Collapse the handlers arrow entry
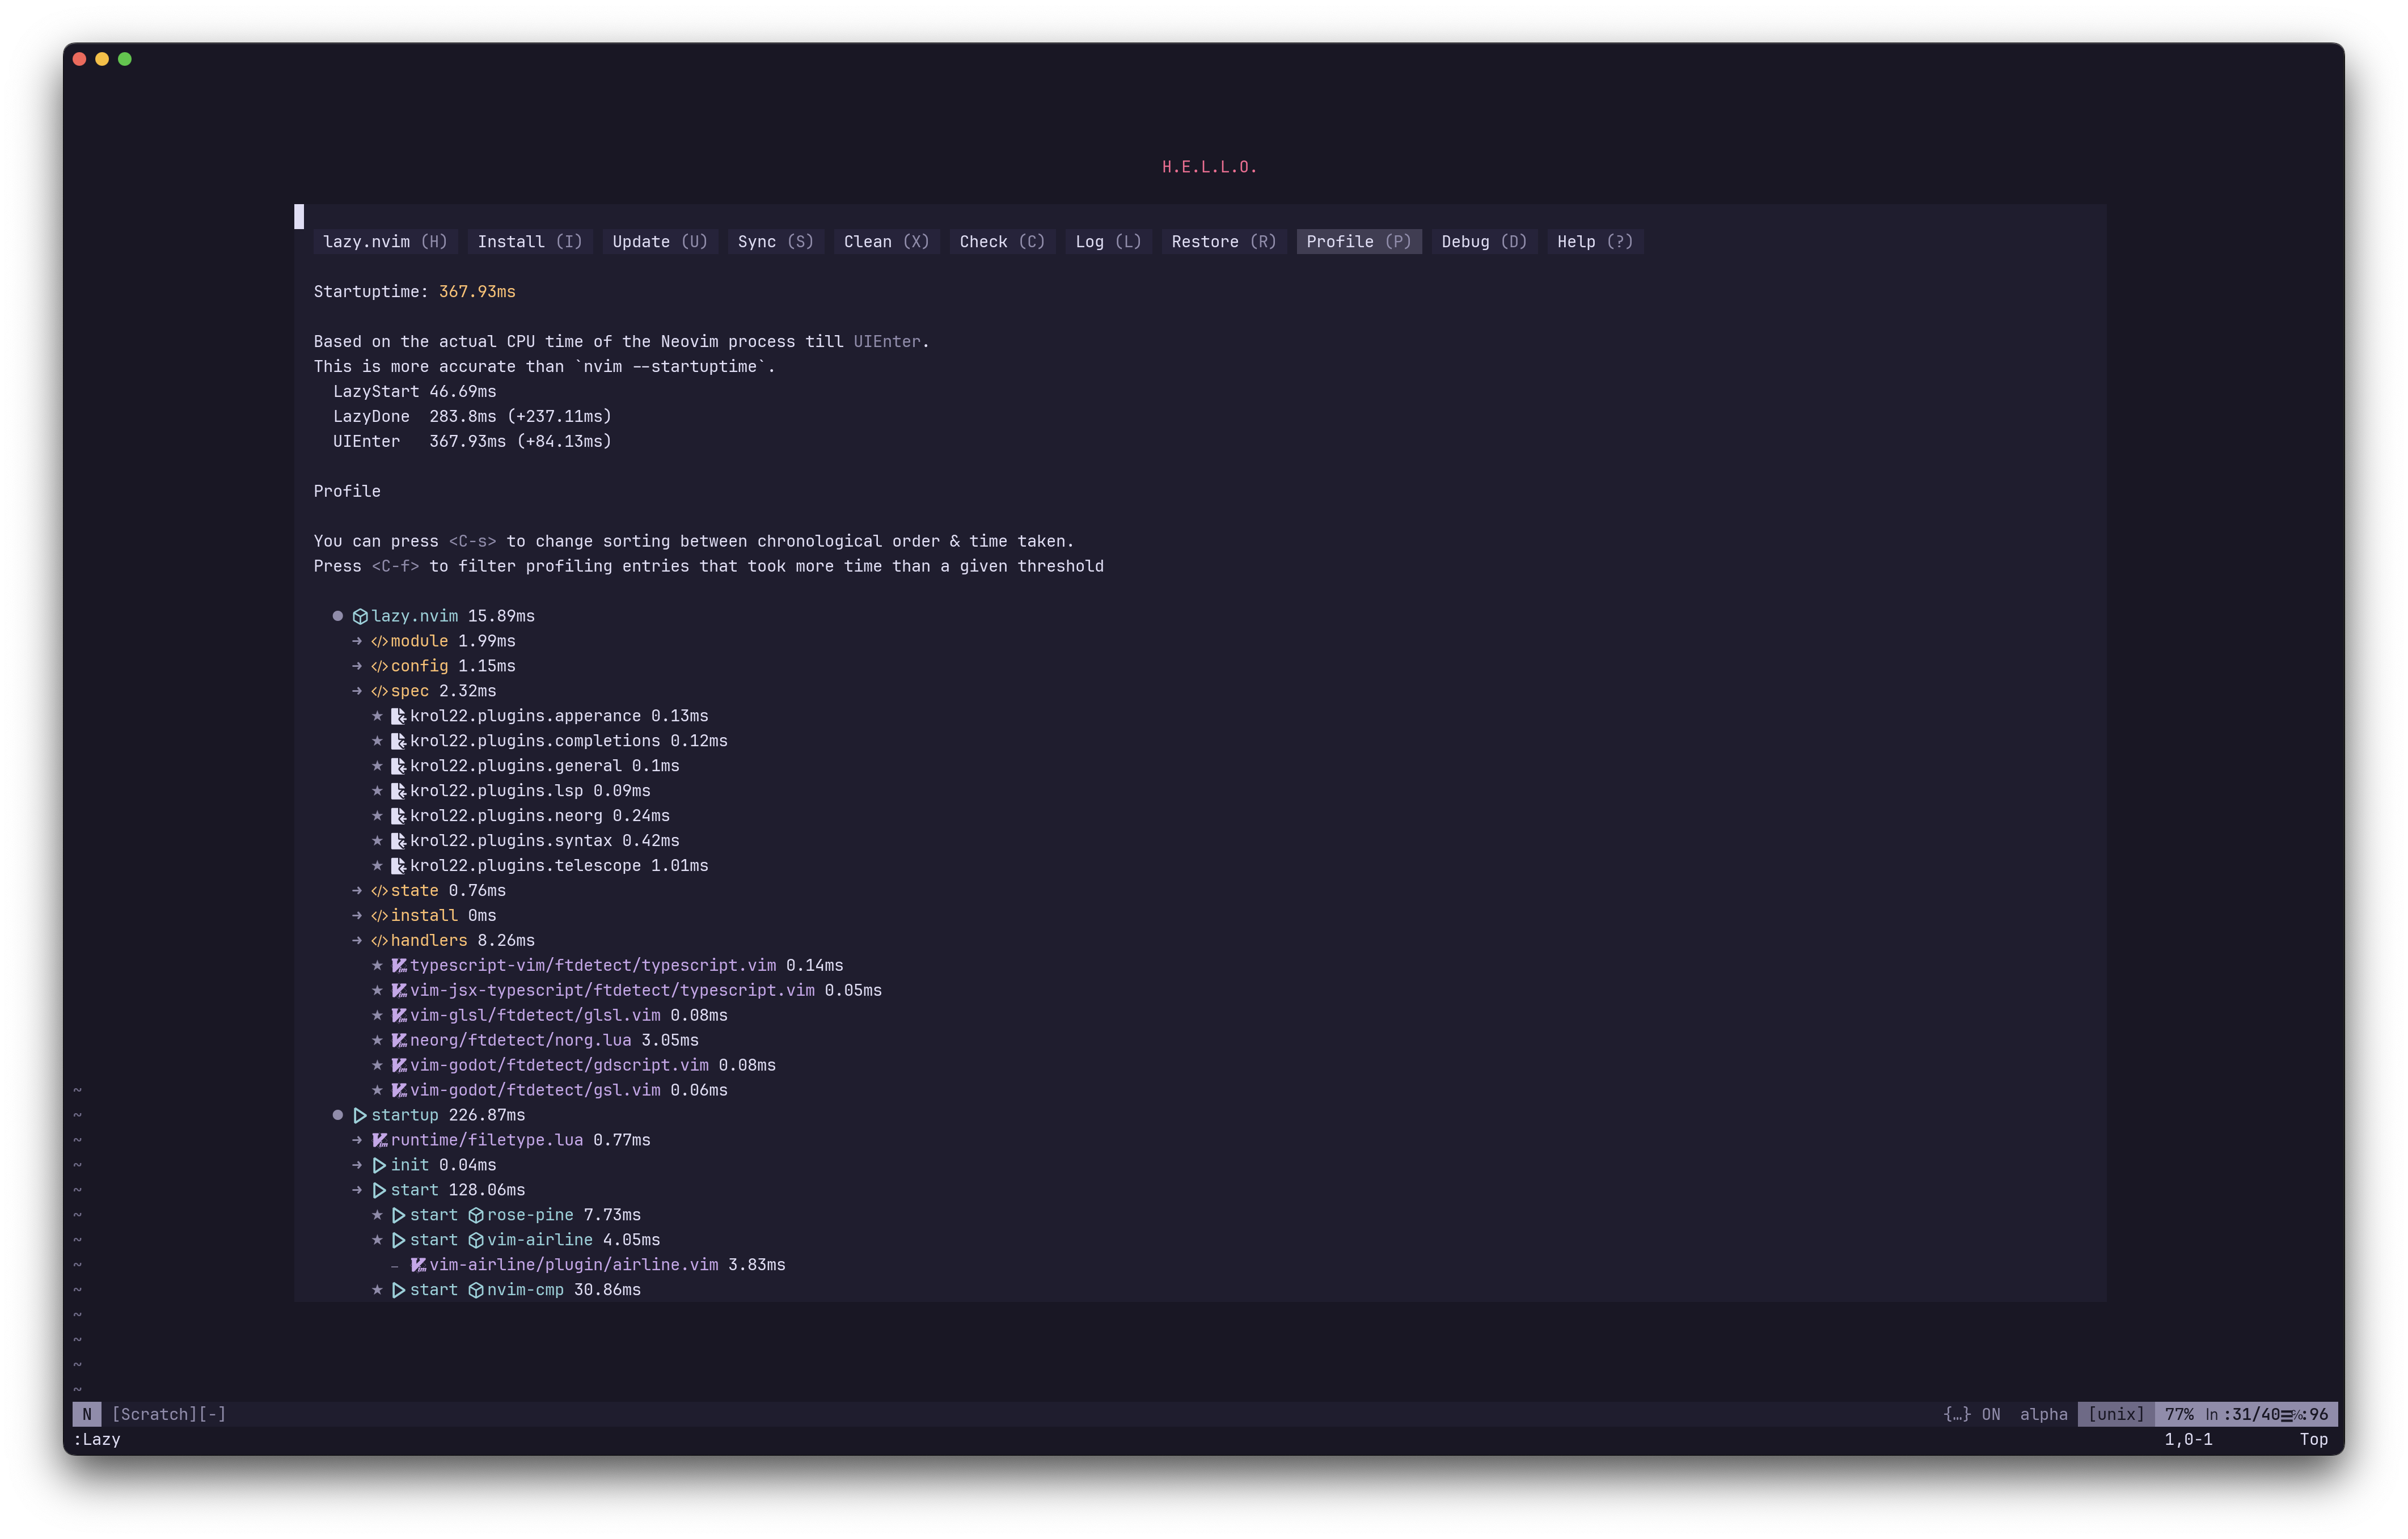Screen dimensions: 2408x1539 click(357, 940)
